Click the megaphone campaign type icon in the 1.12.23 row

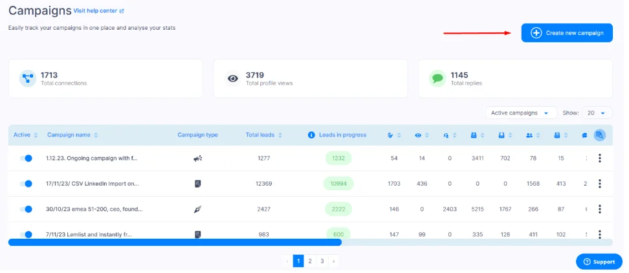198,158
